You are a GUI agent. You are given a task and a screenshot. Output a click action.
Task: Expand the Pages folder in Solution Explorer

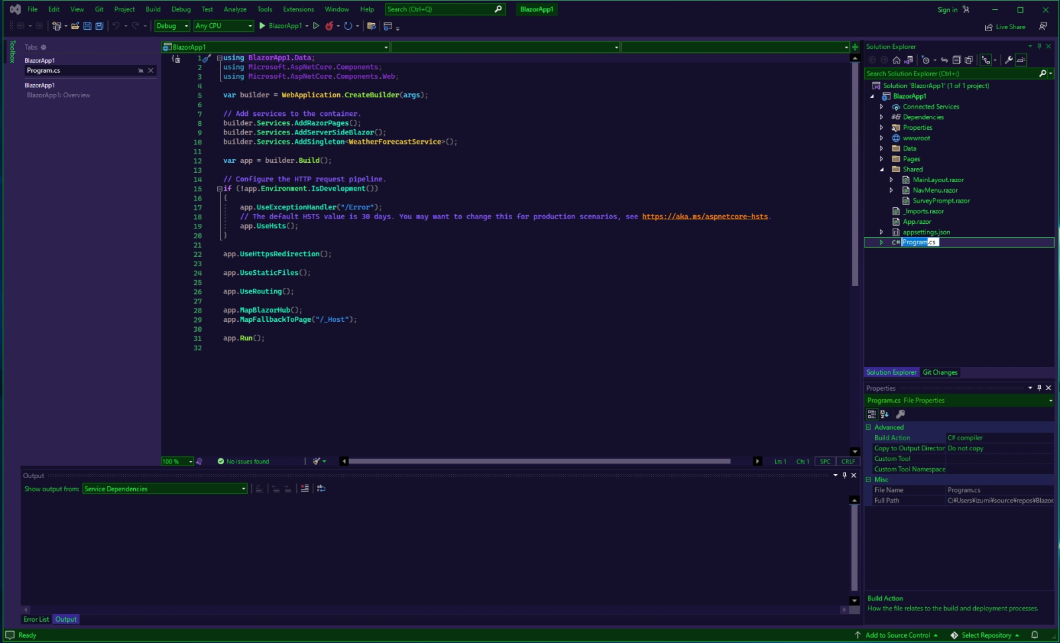point(881,159)
